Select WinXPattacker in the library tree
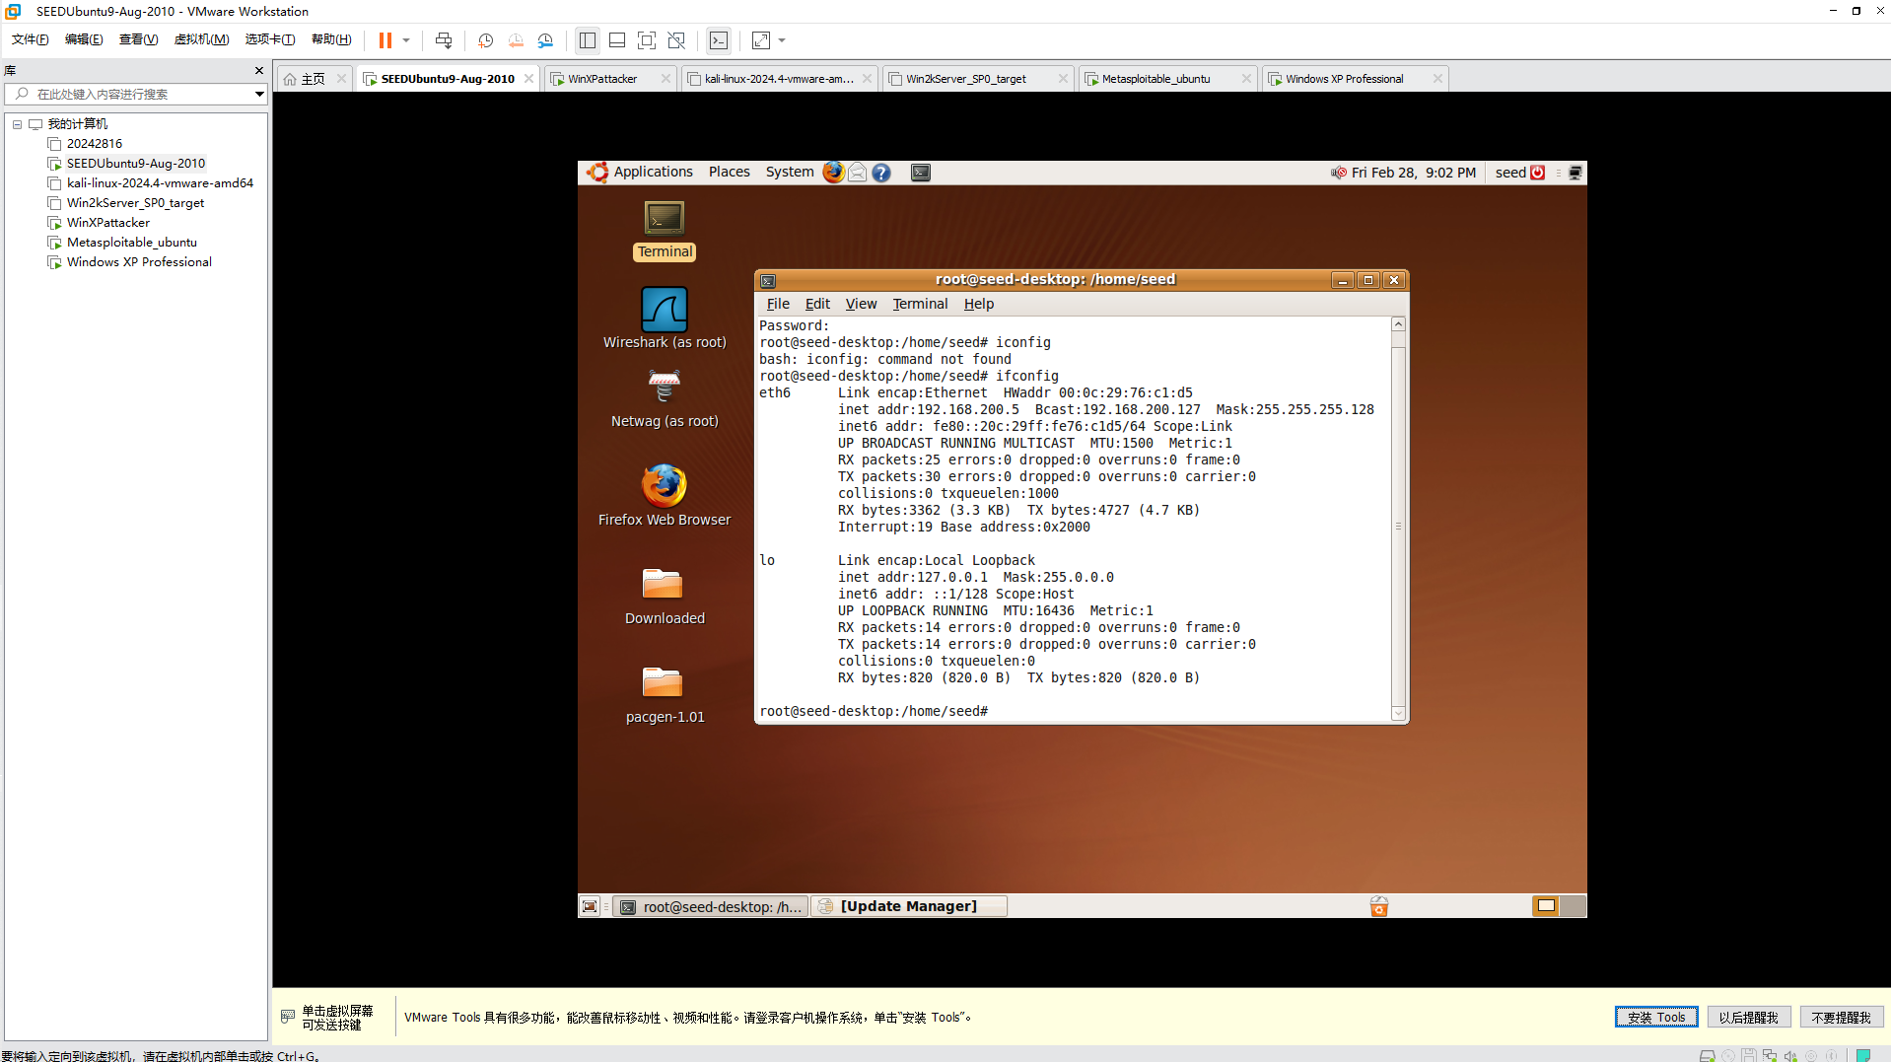The width and height of the screenshot is (1891, 1062). [x=108, y=223]
